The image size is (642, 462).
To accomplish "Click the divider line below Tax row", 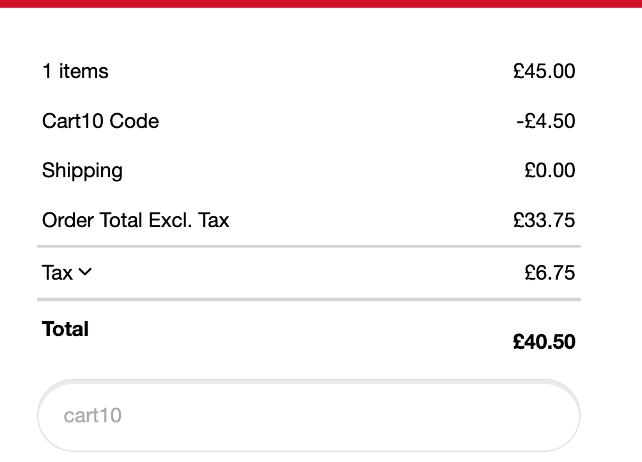I will tap(309, 299).
